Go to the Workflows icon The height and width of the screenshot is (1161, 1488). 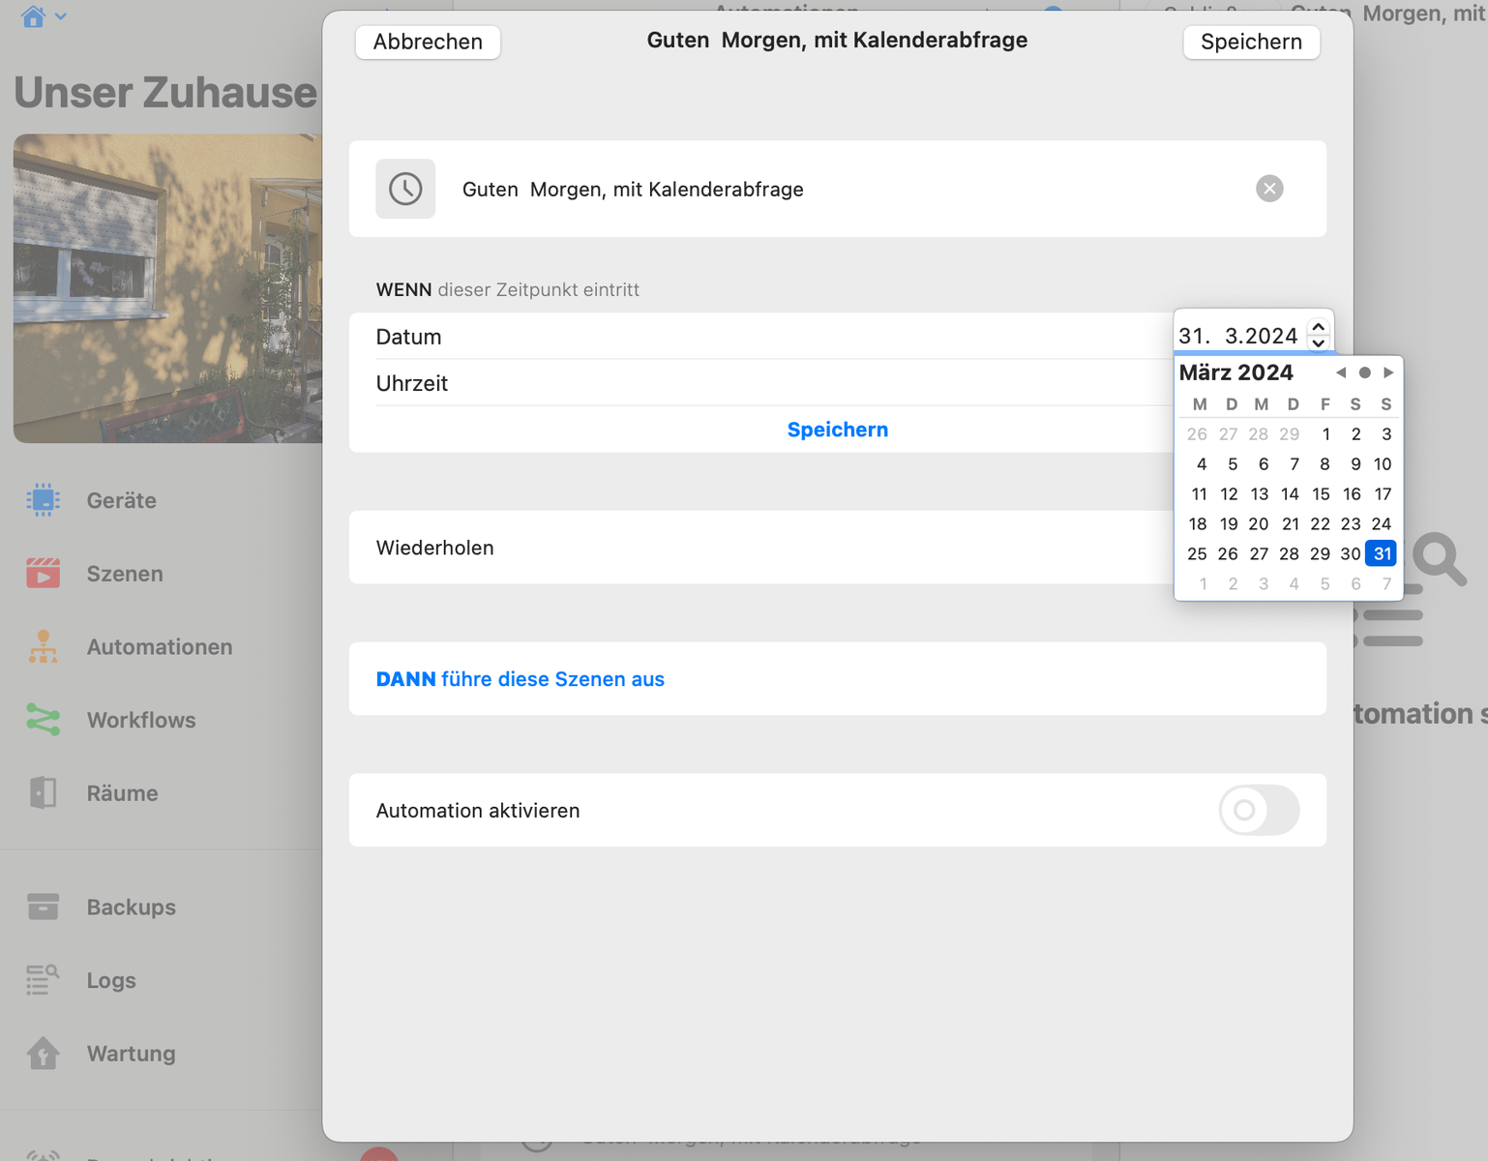point(44,720)
